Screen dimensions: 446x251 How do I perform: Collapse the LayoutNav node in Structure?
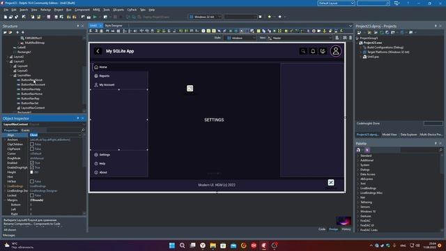(12, 75)
